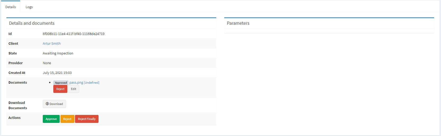Viewport: 441px width, 136px height.
Task: Click the Awaiting Inspection state text
Action: 58,53
